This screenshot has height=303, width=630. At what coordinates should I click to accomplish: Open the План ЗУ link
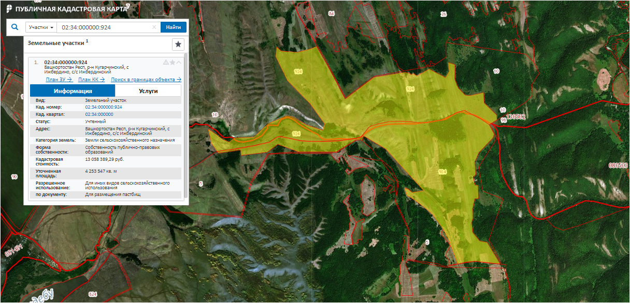click(59, 80)
